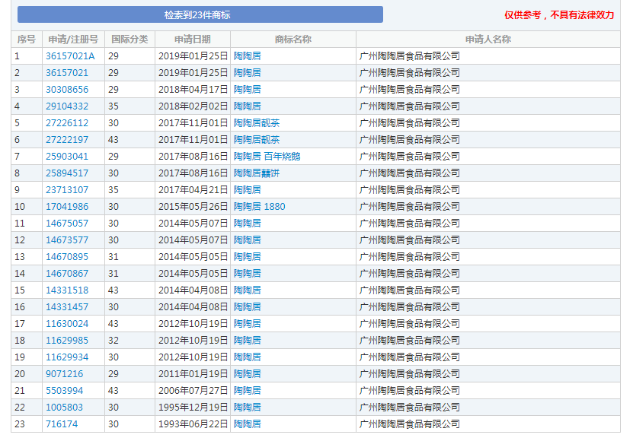Open application number 1005803
The height and width of the screenshot is (441, 633).
(64, 407)
